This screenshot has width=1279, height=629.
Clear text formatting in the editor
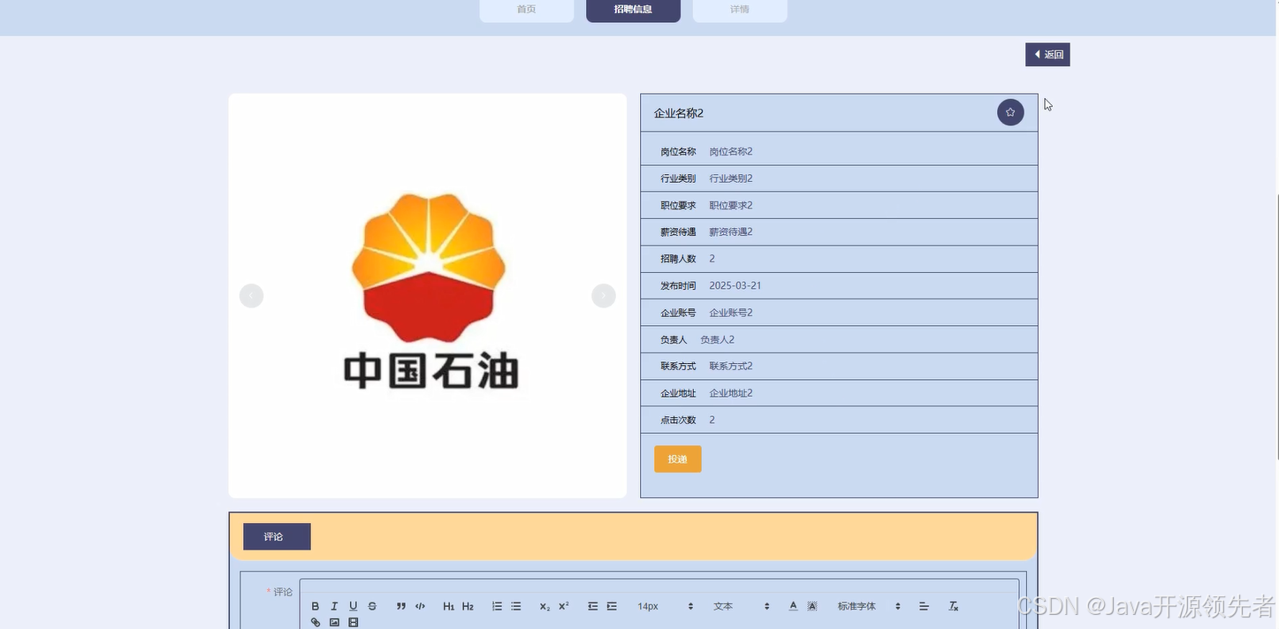click(953, 606)
